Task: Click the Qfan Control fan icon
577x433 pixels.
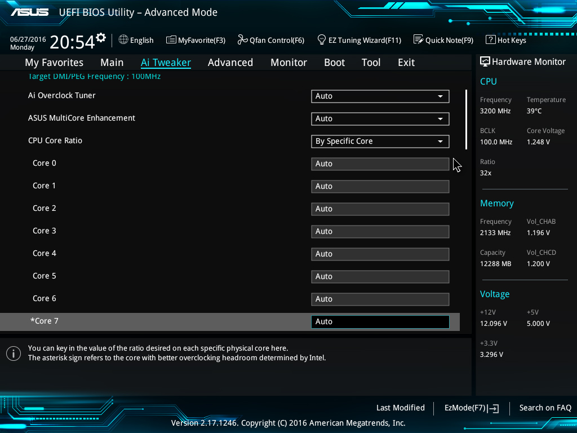Action: tap(242, 40)
